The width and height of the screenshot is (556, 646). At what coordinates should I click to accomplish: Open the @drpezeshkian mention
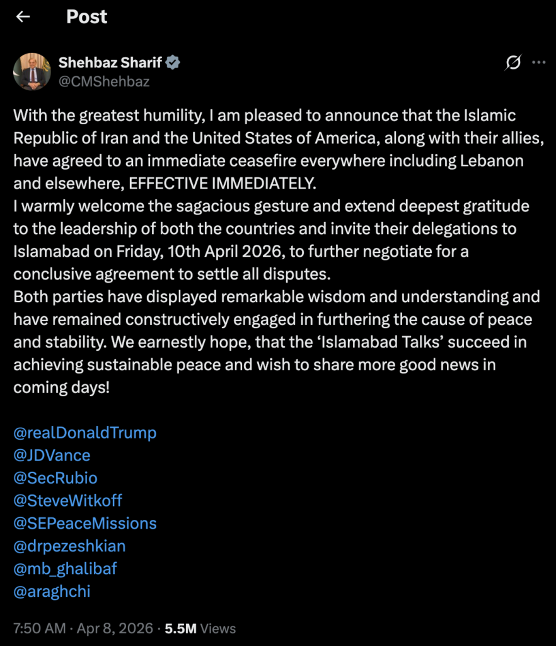point(69,546)
